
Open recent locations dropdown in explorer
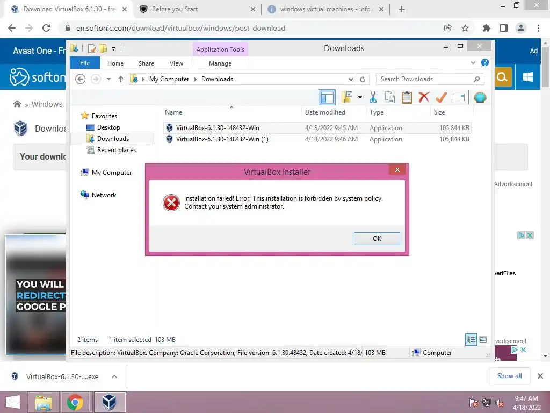pyautogui.click(x=108, y=79)
